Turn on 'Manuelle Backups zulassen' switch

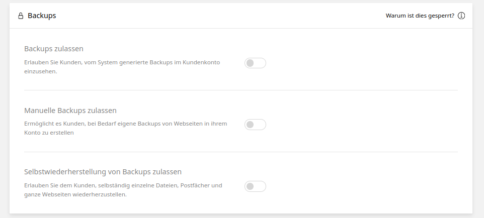pyautogui.click(x=255, y=125)
